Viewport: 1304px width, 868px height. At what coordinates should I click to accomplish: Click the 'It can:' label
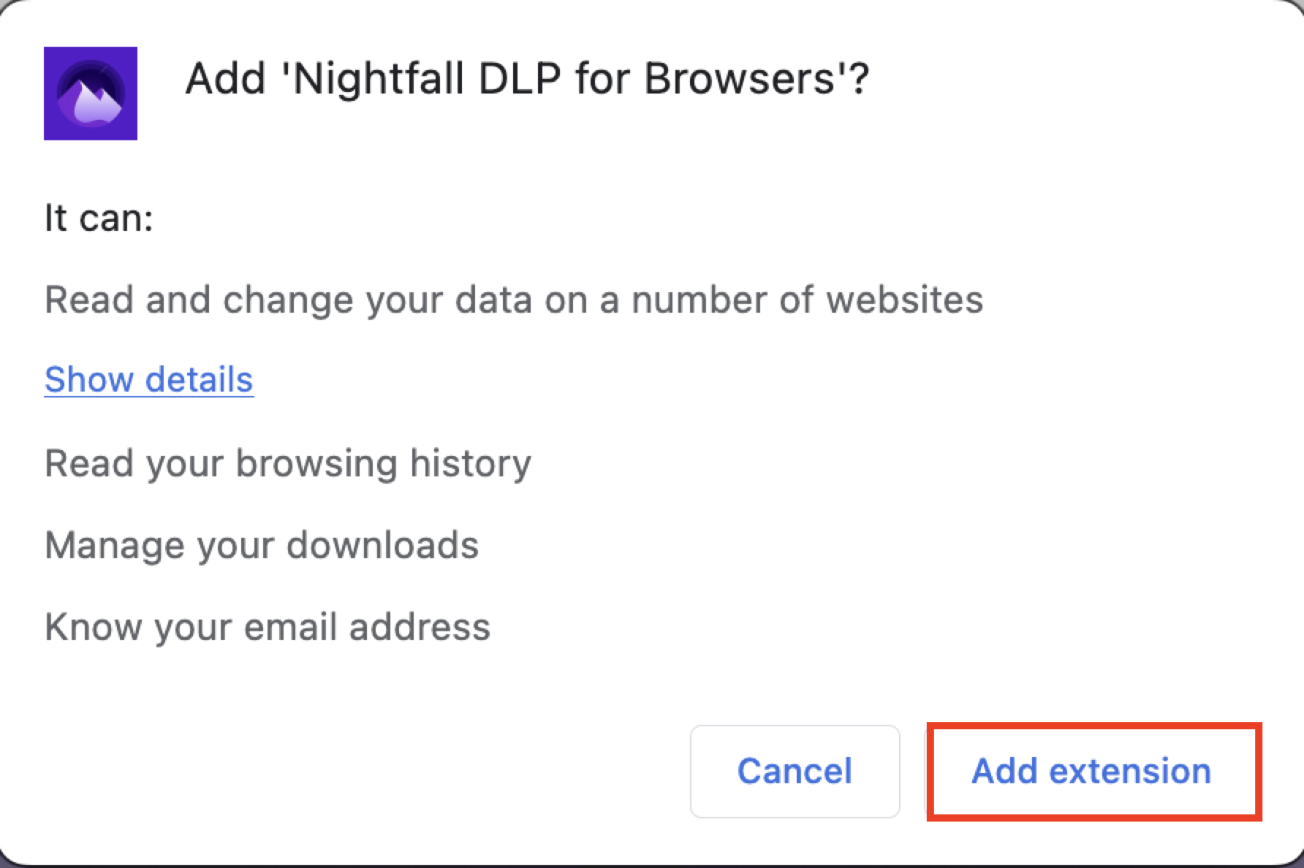click(x=99, y=218)
